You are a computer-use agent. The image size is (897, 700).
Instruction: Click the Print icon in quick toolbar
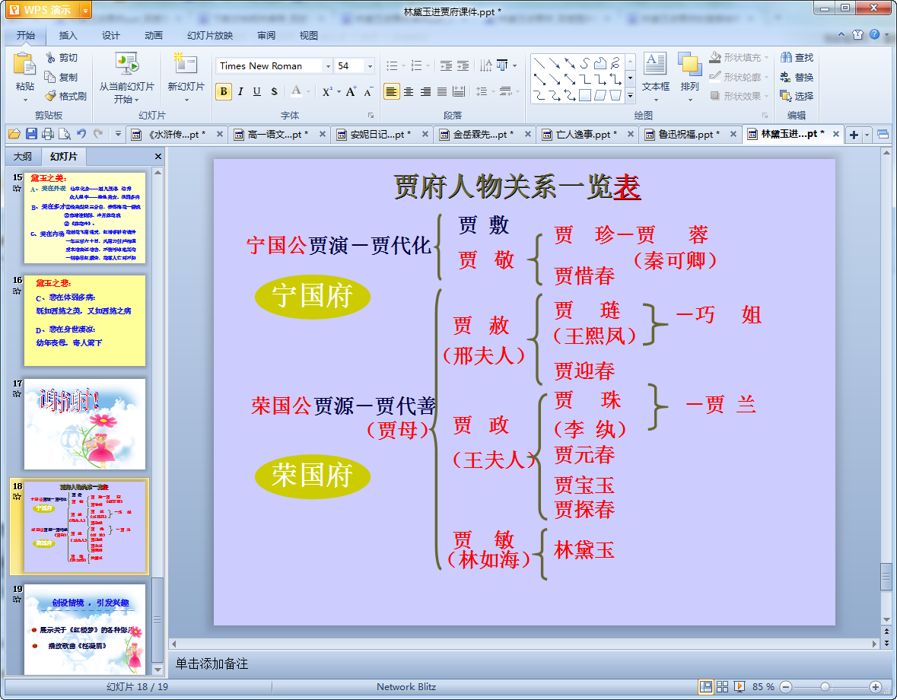pos(48,134)
